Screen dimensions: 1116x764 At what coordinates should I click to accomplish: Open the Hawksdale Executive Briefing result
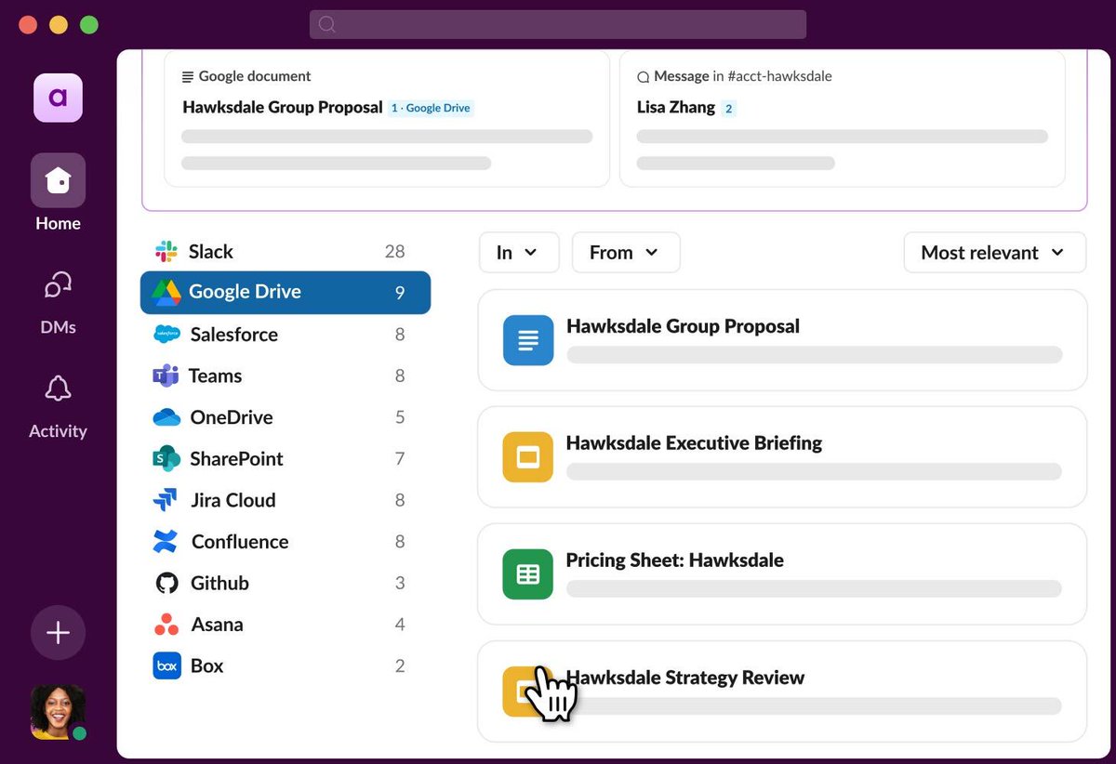(x=782, y=457)
